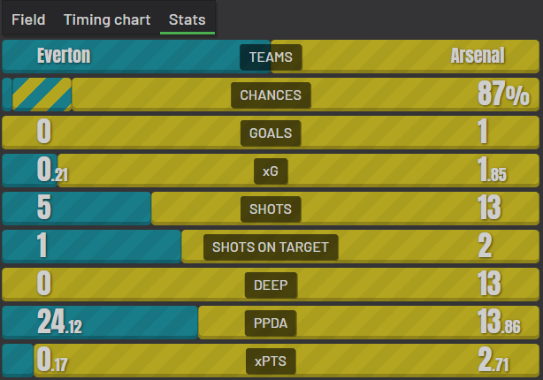Click Everton's blue shots bar showing 5

78,209
